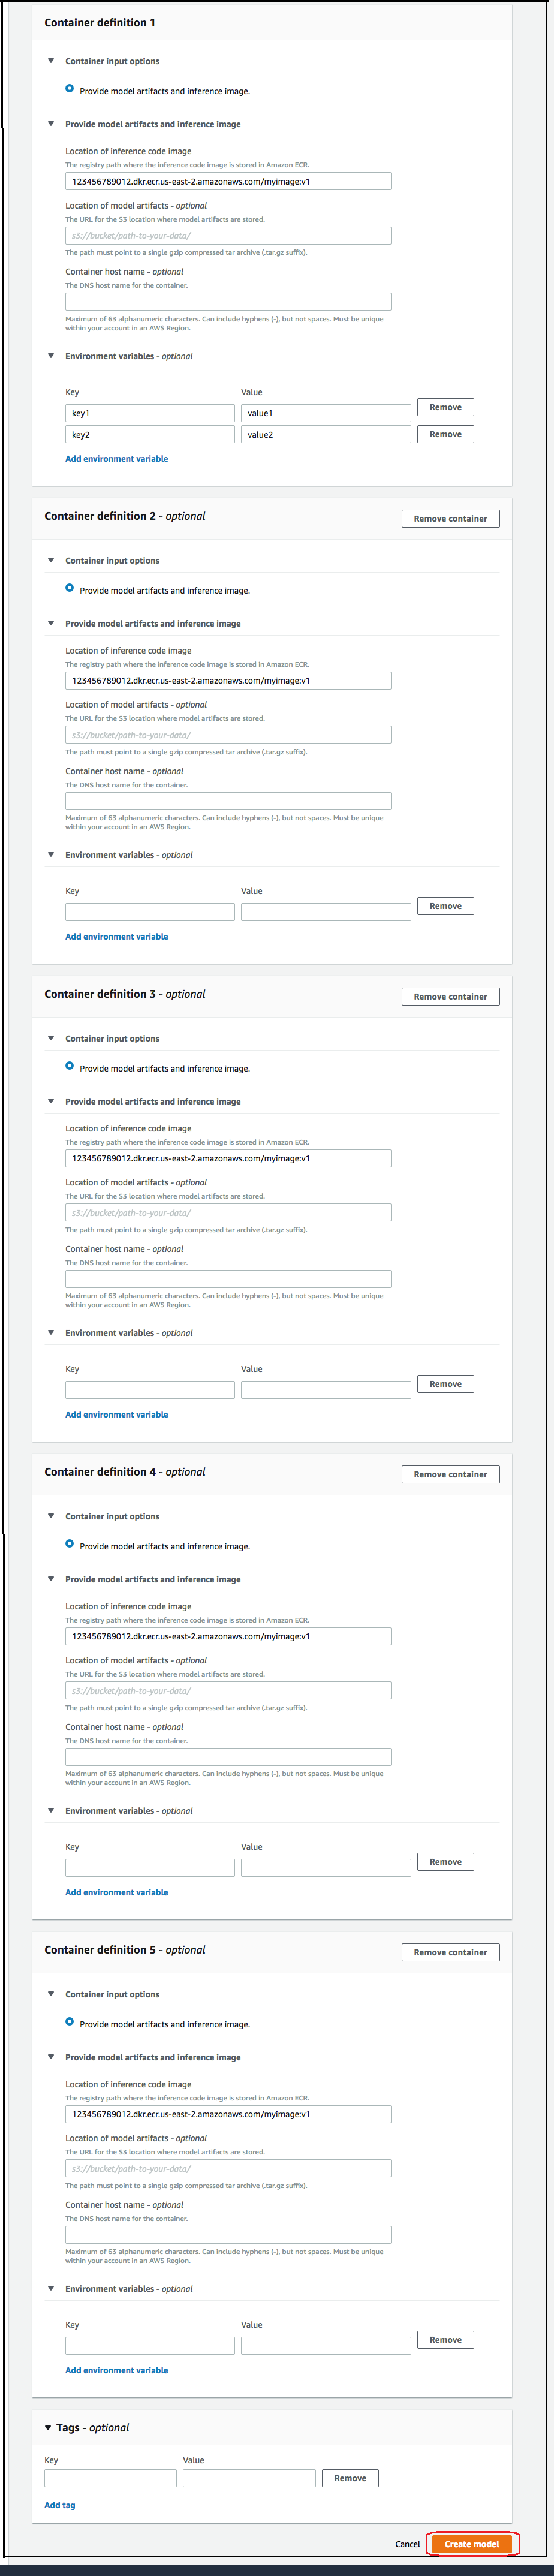Click Add environment variable in Container definition 1
554x2576 pixels.
click(116, 458)
